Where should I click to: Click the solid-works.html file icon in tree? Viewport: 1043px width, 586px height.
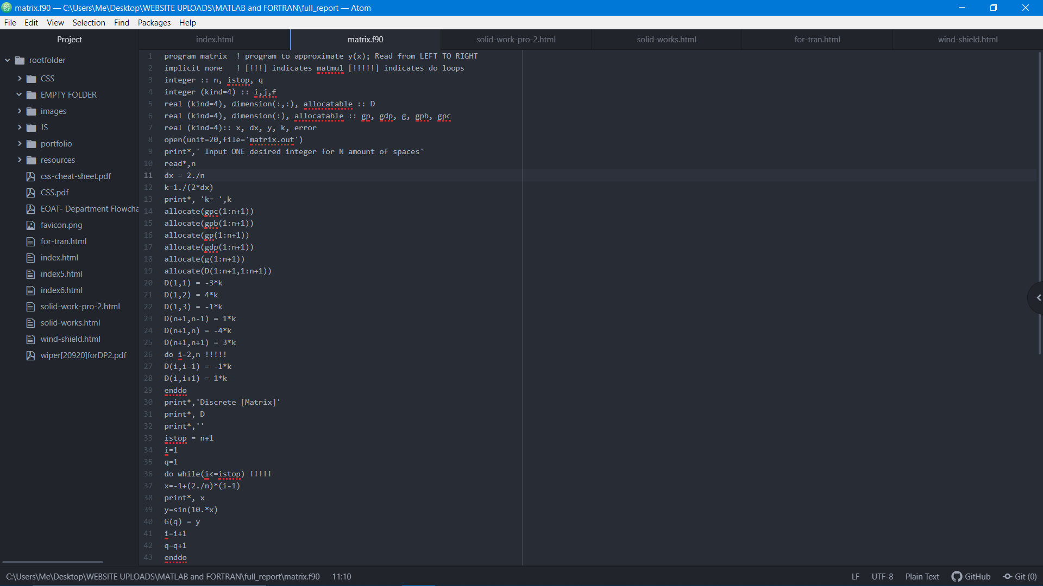tap(31, 323)
